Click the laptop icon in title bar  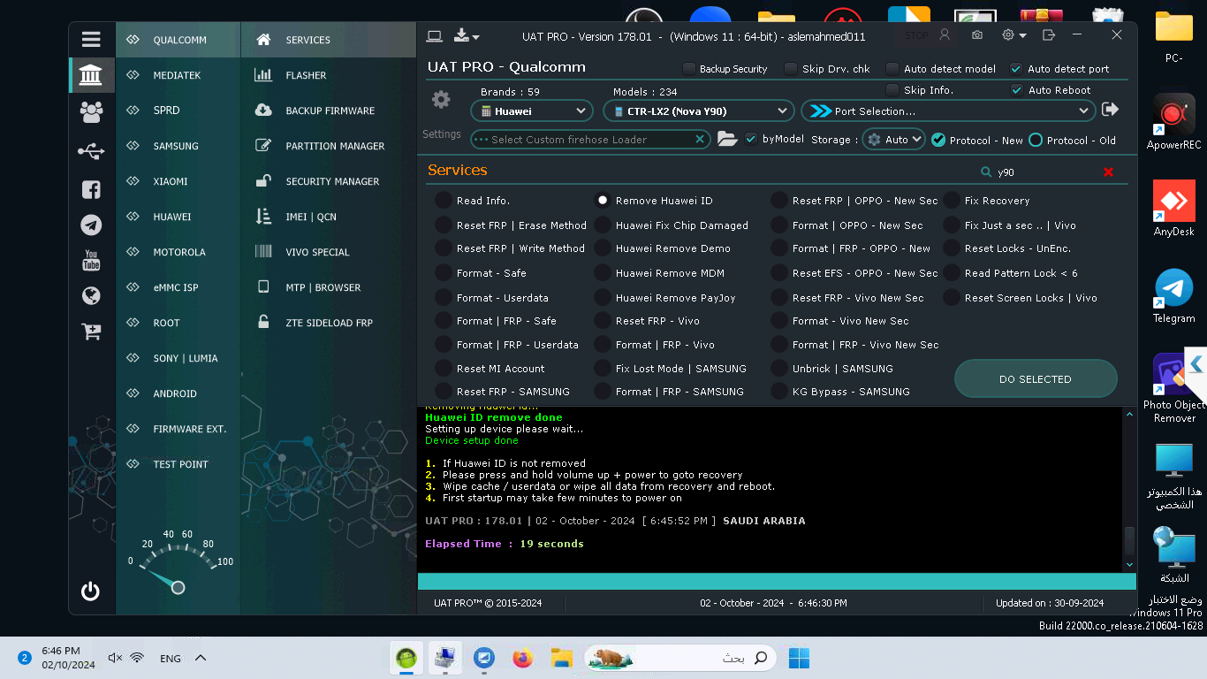pos(434,36)
